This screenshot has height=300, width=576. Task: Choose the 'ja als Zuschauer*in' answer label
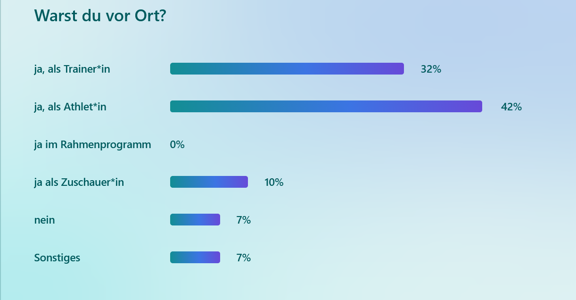pos(79,182)
